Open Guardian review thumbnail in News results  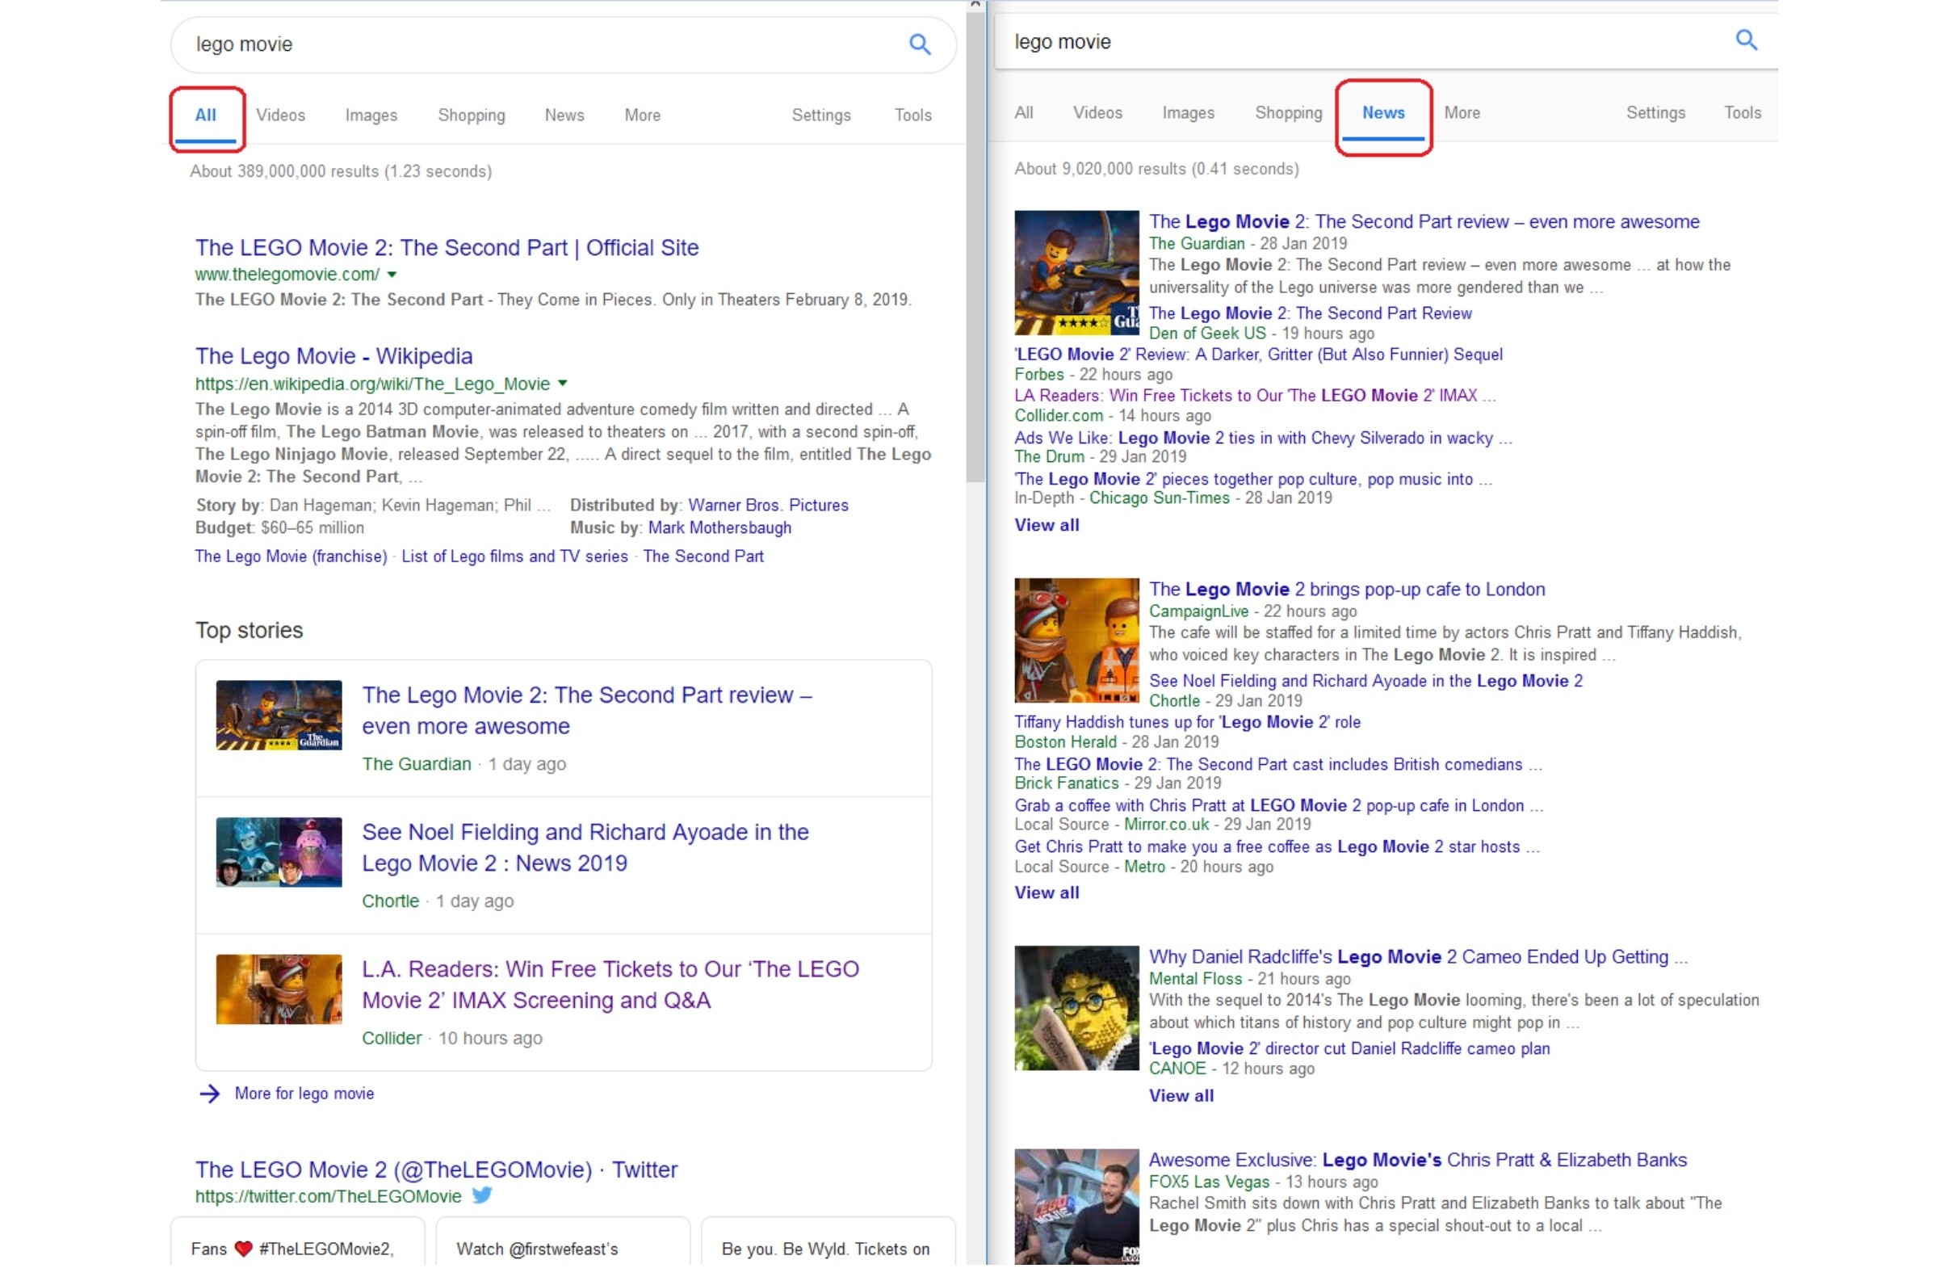pos(1076,273)
